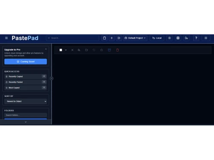Click the red trash delete icon
This screenshot has height=160, width=214.
pos(117,50)
